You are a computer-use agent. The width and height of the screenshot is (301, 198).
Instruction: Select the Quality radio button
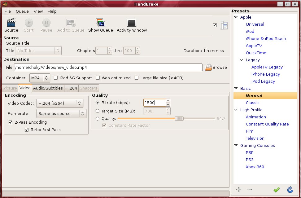(98, 119)
